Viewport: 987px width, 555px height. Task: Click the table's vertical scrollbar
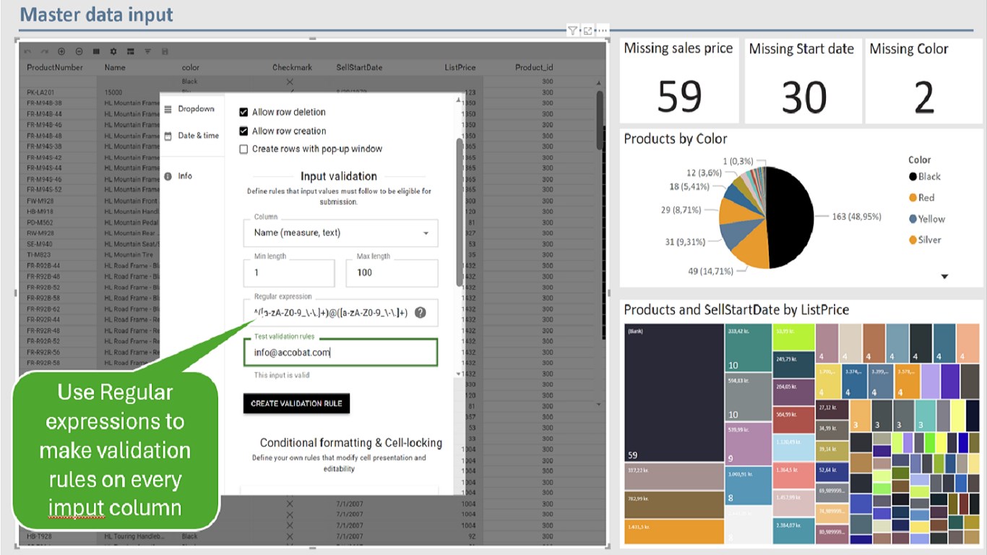pos(599,119)
